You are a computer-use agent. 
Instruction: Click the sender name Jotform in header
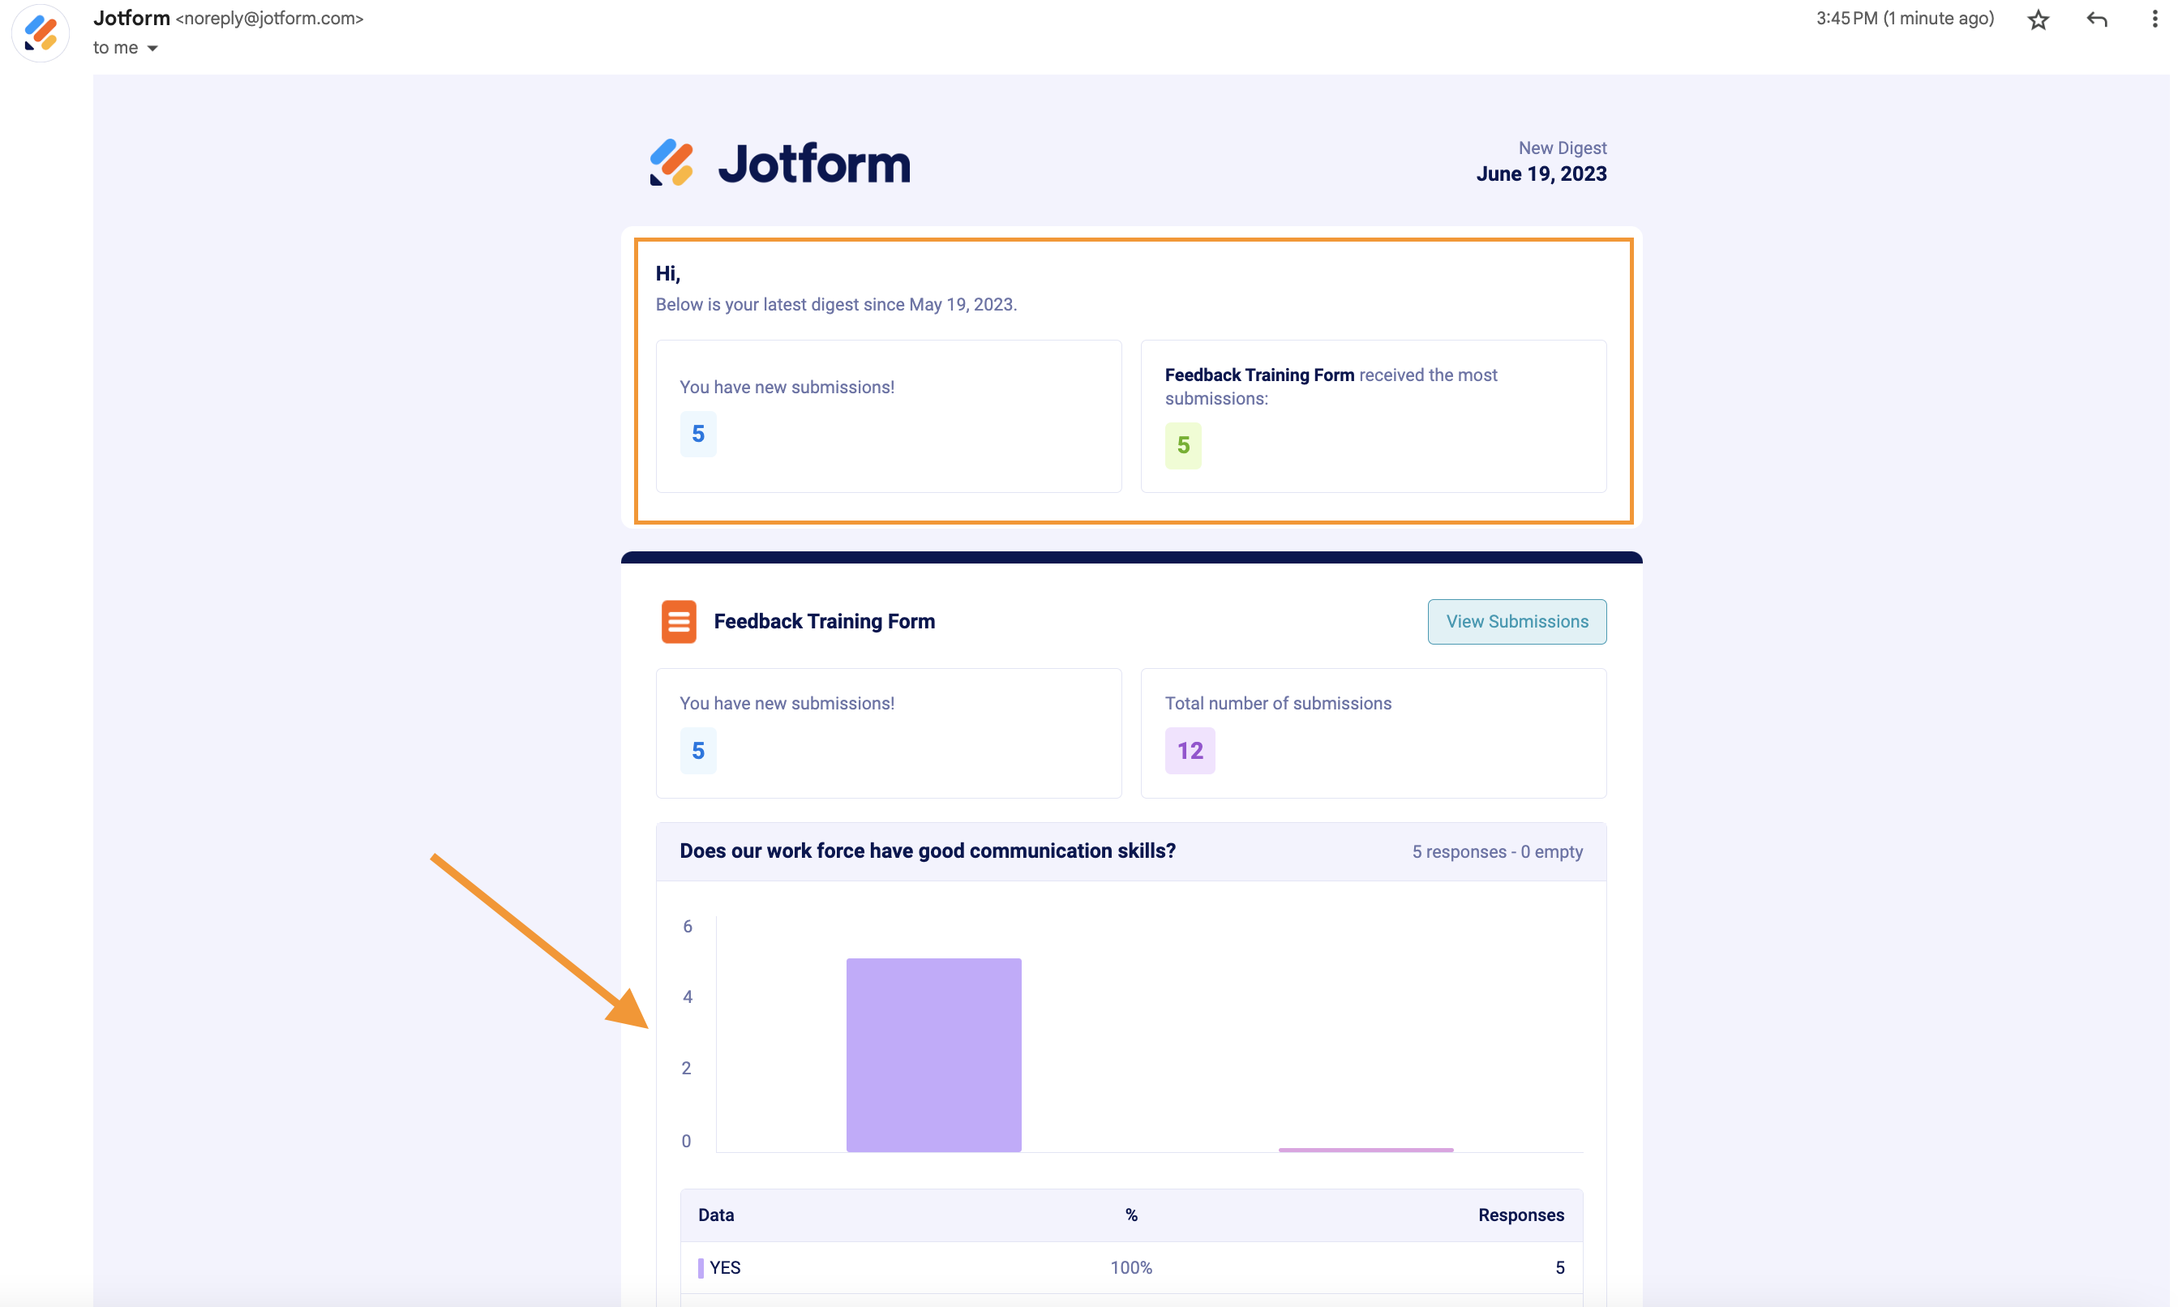pos(131,18)
